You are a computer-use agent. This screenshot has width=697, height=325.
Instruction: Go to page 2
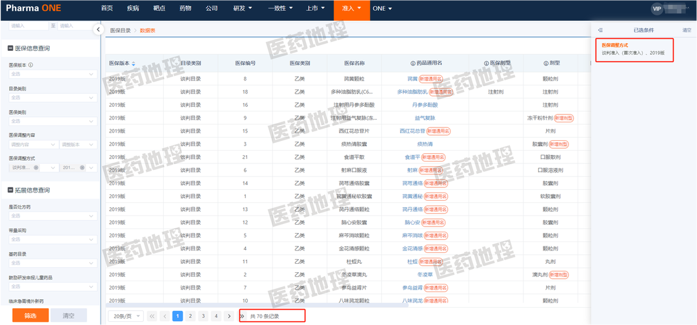click(x=190, y=316)
